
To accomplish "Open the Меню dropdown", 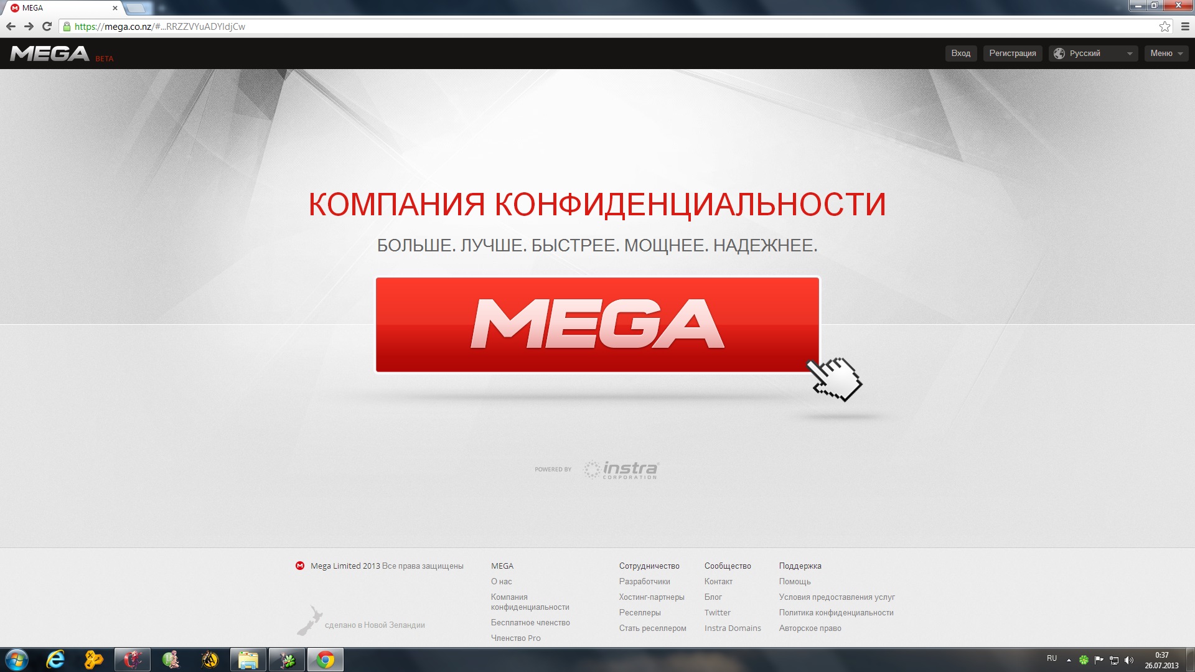I will pyautogui.click(x=1166, y=54).
